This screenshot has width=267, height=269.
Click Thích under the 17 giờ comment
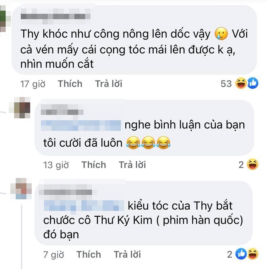(x=70, y=84)
